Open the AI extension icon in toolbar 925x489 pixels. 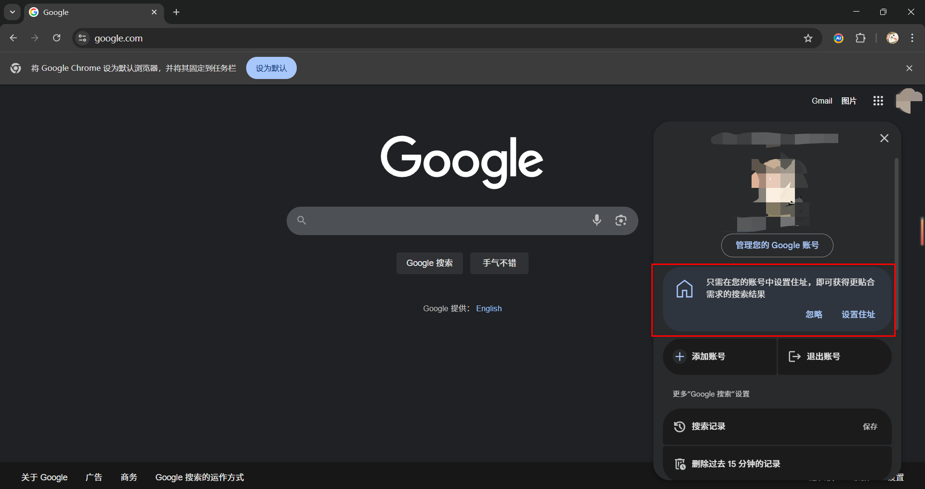click(x=838, y=38)
